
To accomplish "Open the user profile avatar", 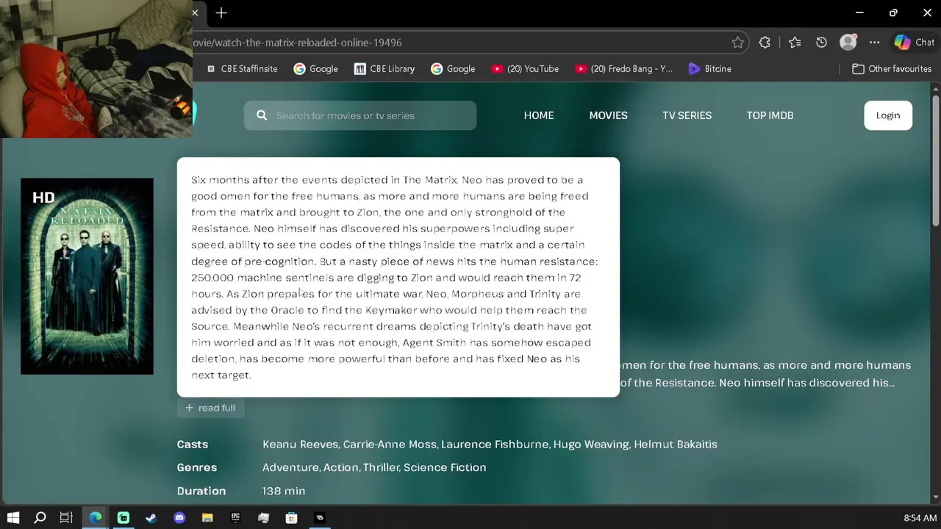I will point(848,43).
